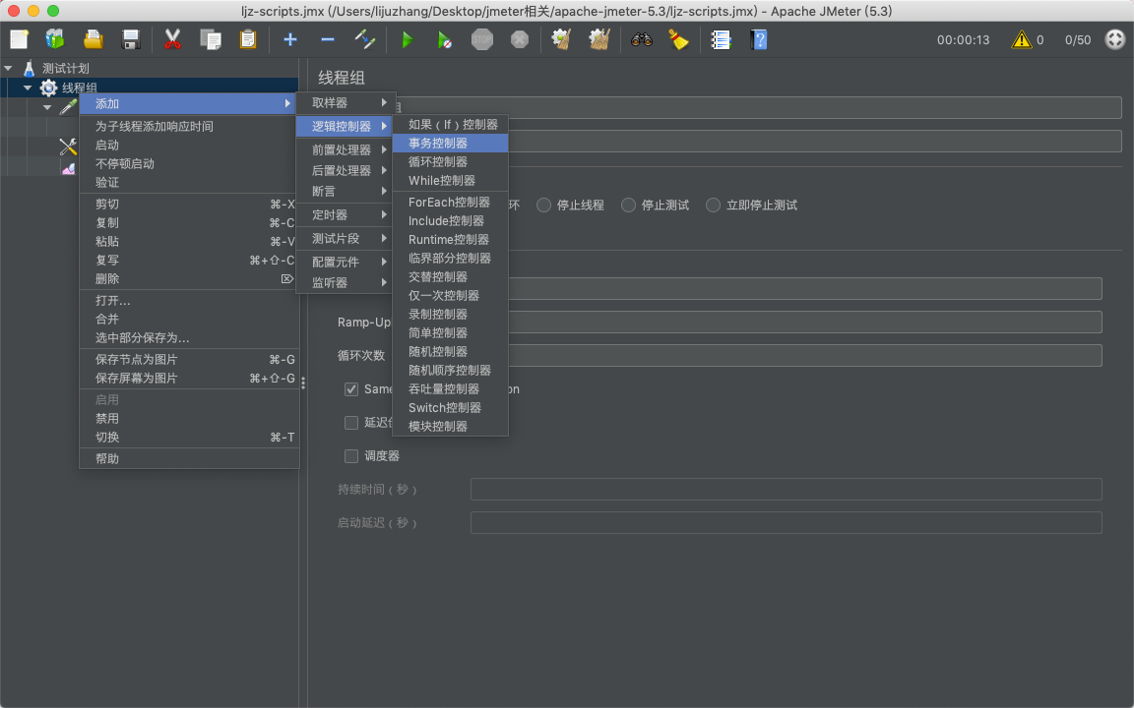Viewport: 1134px width, 708px height.
Task: Click the Expand all plus icon
Action: click(x=290, y=39)
